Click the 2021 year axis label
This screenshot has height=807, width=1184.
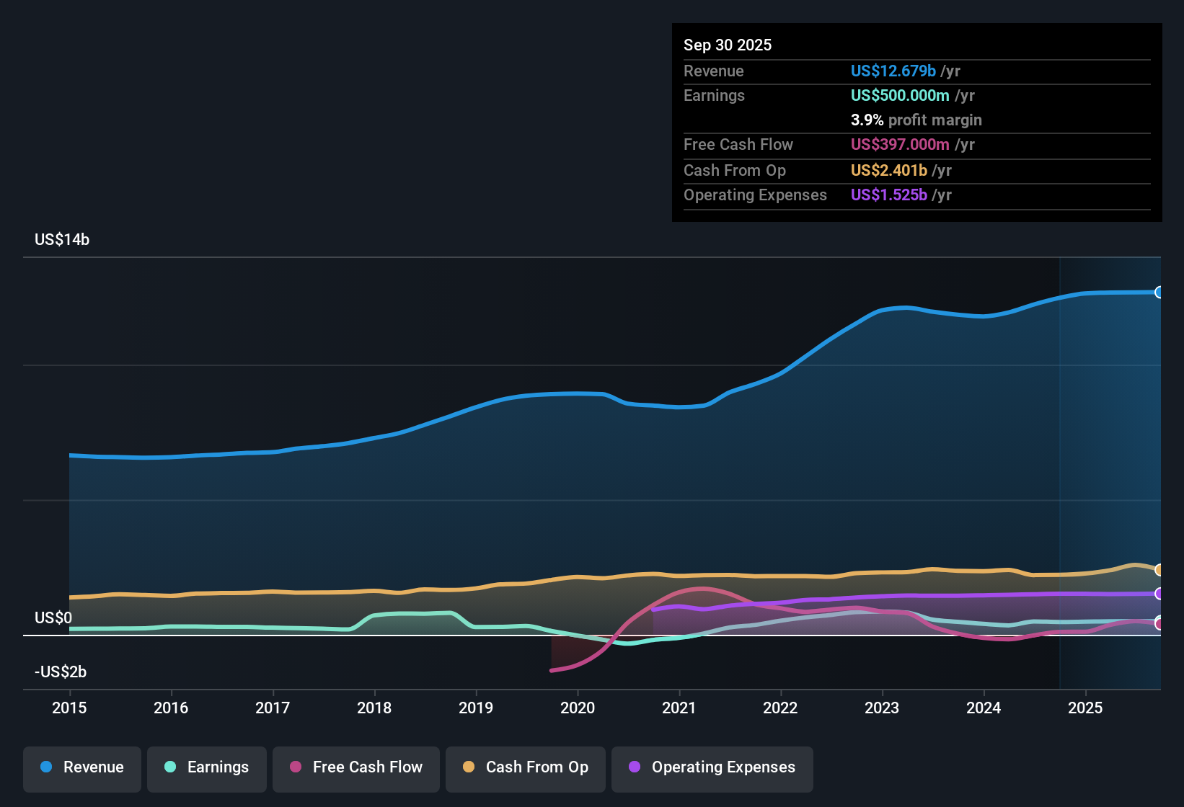tap(679, 708)
